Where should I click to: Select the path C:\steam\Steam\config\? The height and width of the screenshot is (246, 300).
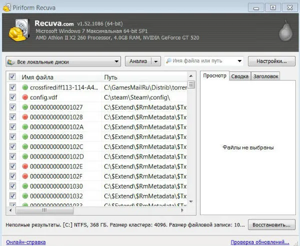[x=137, y=97]
